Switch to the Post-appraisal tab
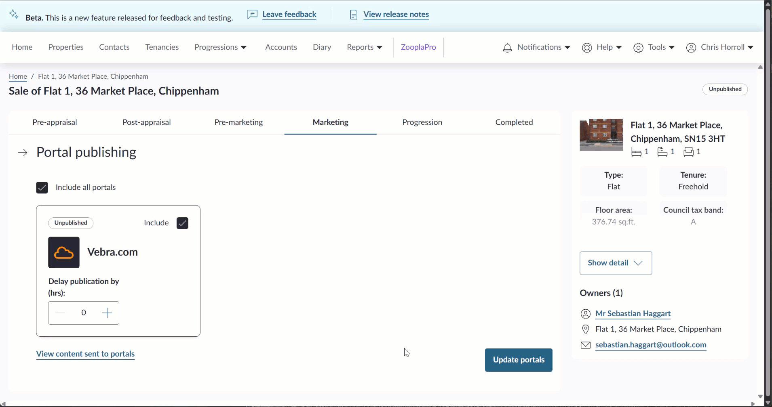This screenshot has height=407, width=772. [147, 122]
